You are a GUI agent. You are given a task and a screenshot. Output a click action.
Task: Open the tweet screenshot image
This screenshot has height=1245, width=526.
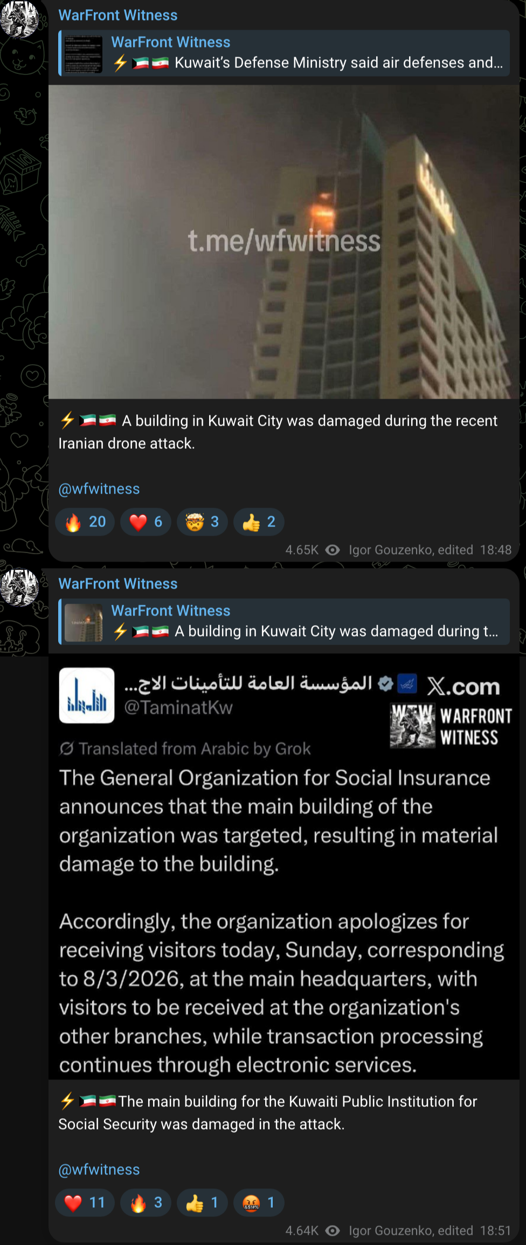tap(284, 867)
